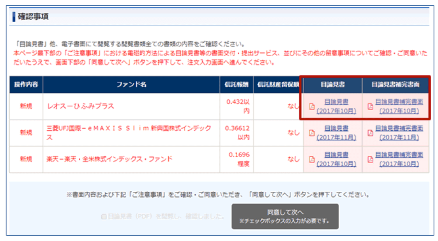Open PDF icon for レオス－ひふみプラス 目論見書

(312, 107)
